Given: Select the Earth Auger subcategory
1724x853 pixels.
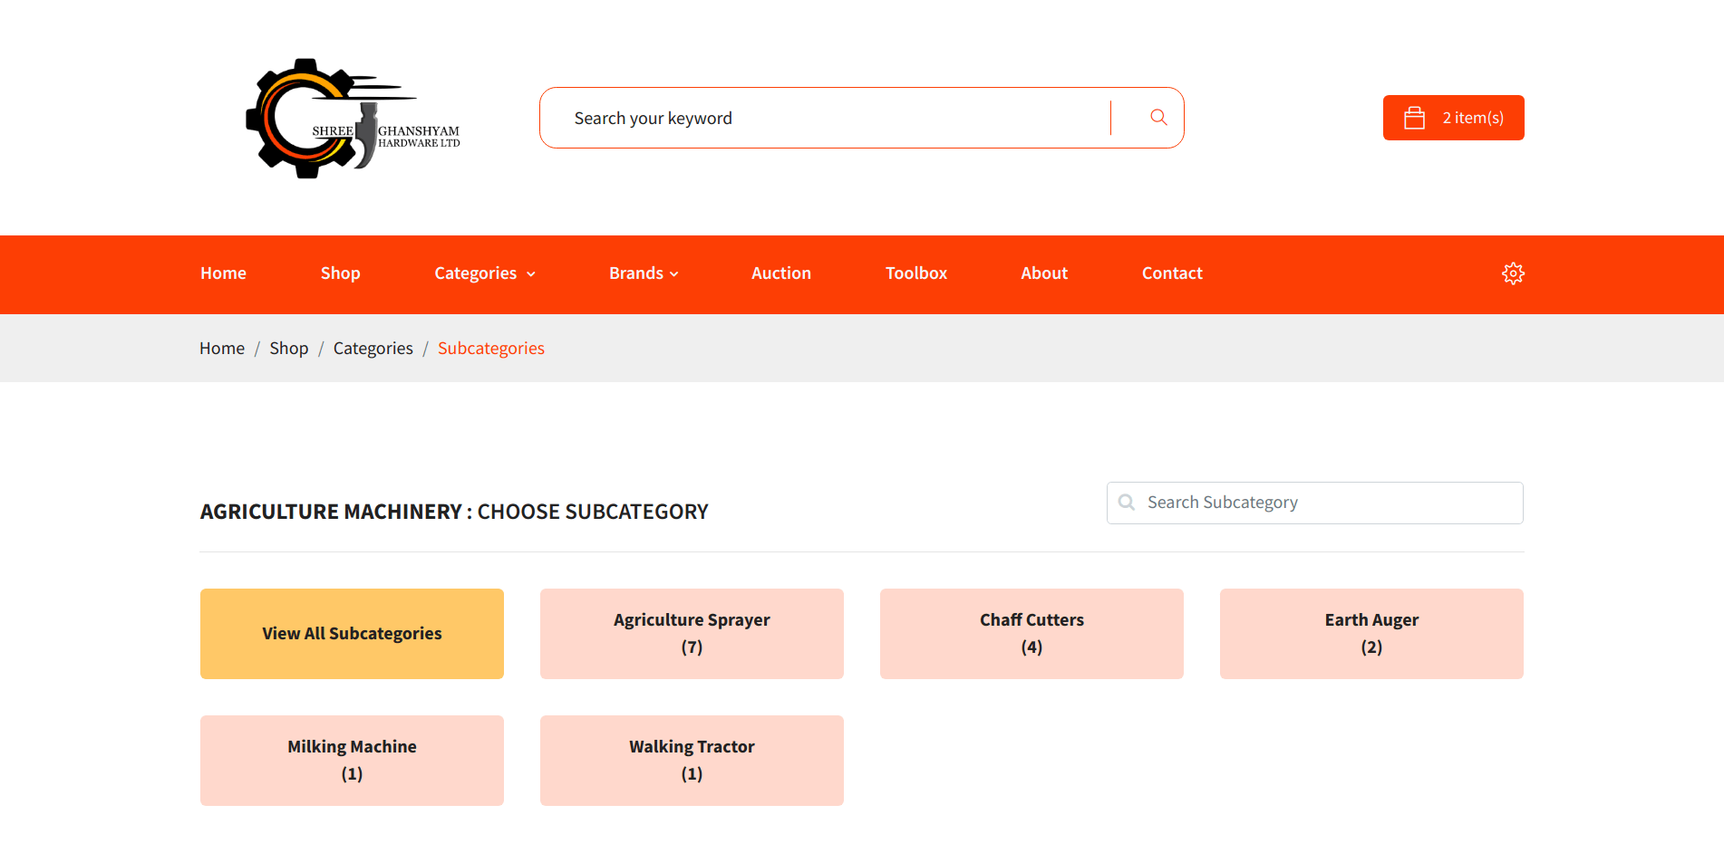Looking at the screenshot, I should click(x=1370, y=633).
